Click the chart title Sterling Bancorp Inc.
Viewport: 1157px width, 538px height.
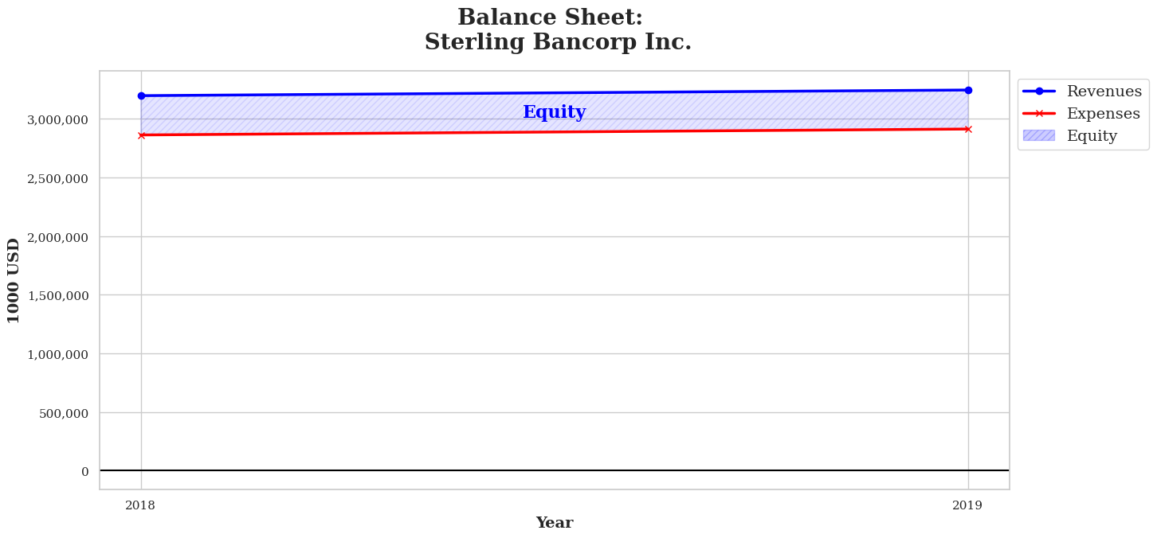coord(557,42)
